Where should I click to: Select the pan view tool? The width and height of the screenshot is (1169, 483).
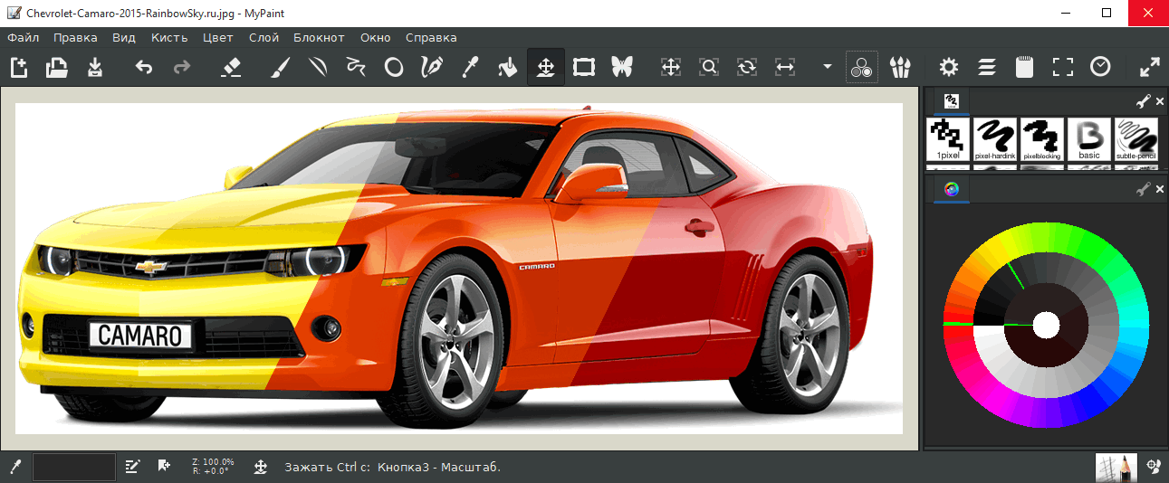[671, 67]
